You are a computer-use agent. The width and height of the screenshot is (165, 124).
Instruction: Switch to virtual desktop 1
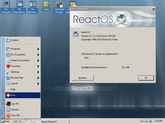tap(27, 121)
